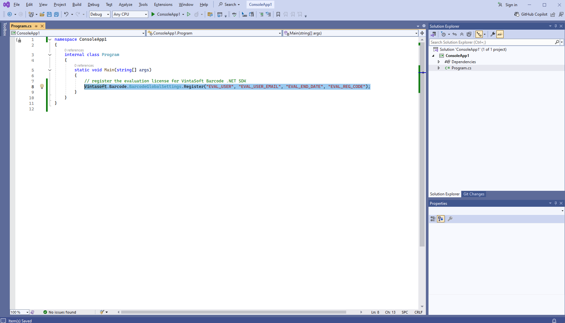Click the Collapse All icon in Solution Explorer
565x323 pixels.
click(x=462, y=34)
